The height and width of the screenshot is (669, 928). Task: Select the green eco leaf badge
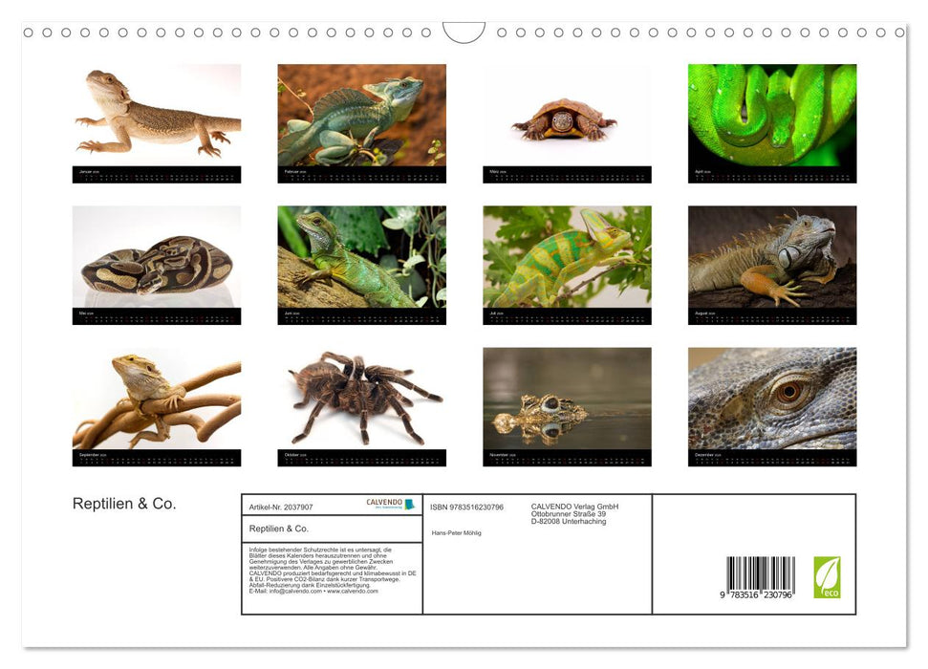click(x=830, y=573)
